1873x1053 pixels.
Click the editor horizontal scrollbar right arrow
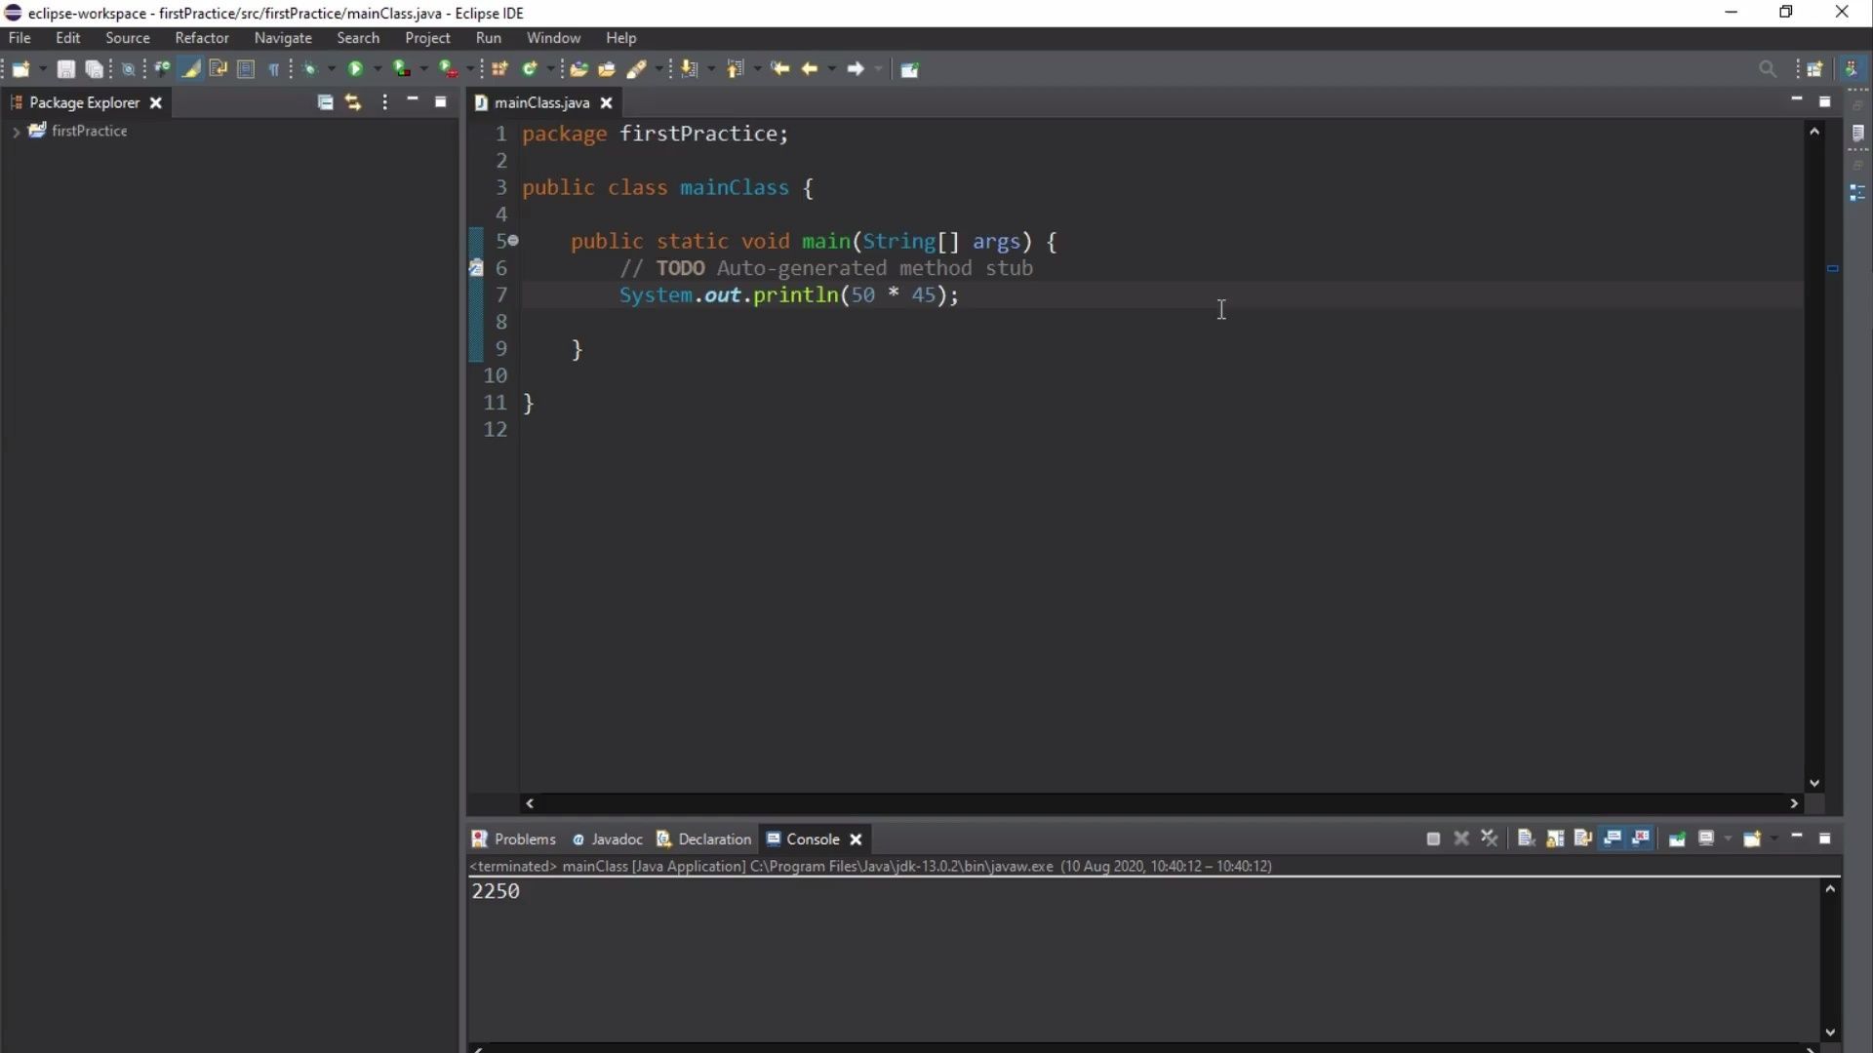point(1793,803)
